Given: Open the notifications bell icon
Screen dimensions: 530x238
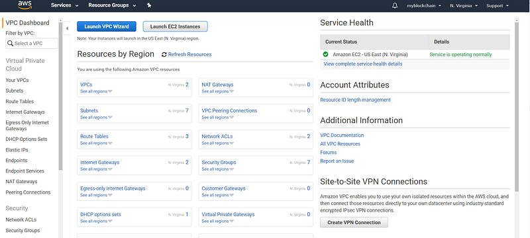Looking at the screenshot, I should pyautogui.click(x=395, y=6).
